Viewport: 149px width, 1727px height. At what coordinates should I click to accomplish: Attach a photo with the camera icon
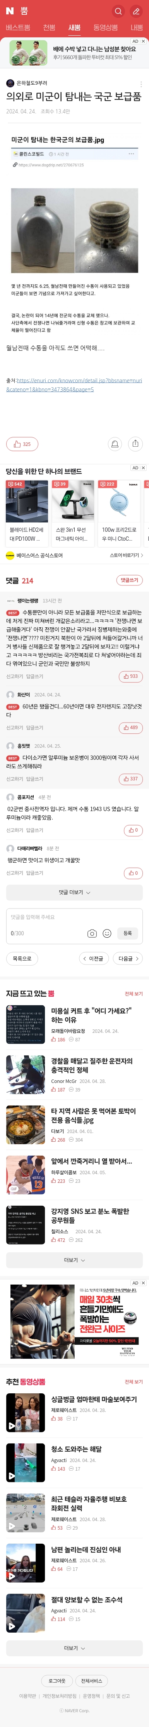92,933
